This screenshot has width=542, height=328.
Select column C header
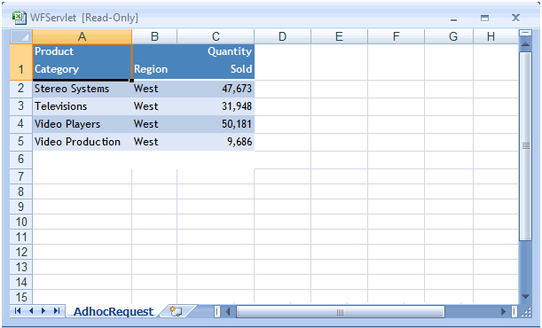click(216, 36)
